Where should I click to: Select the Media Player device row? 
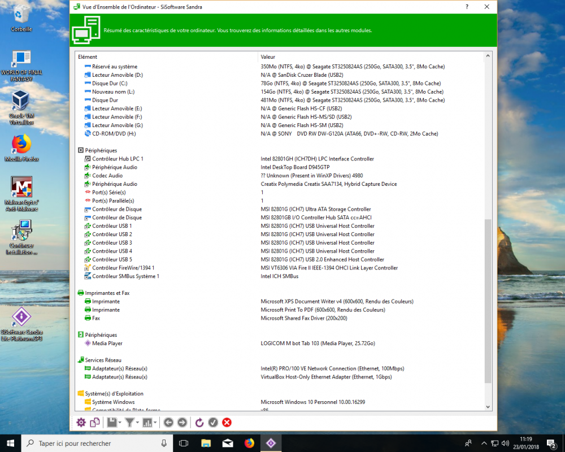point(107,343)
